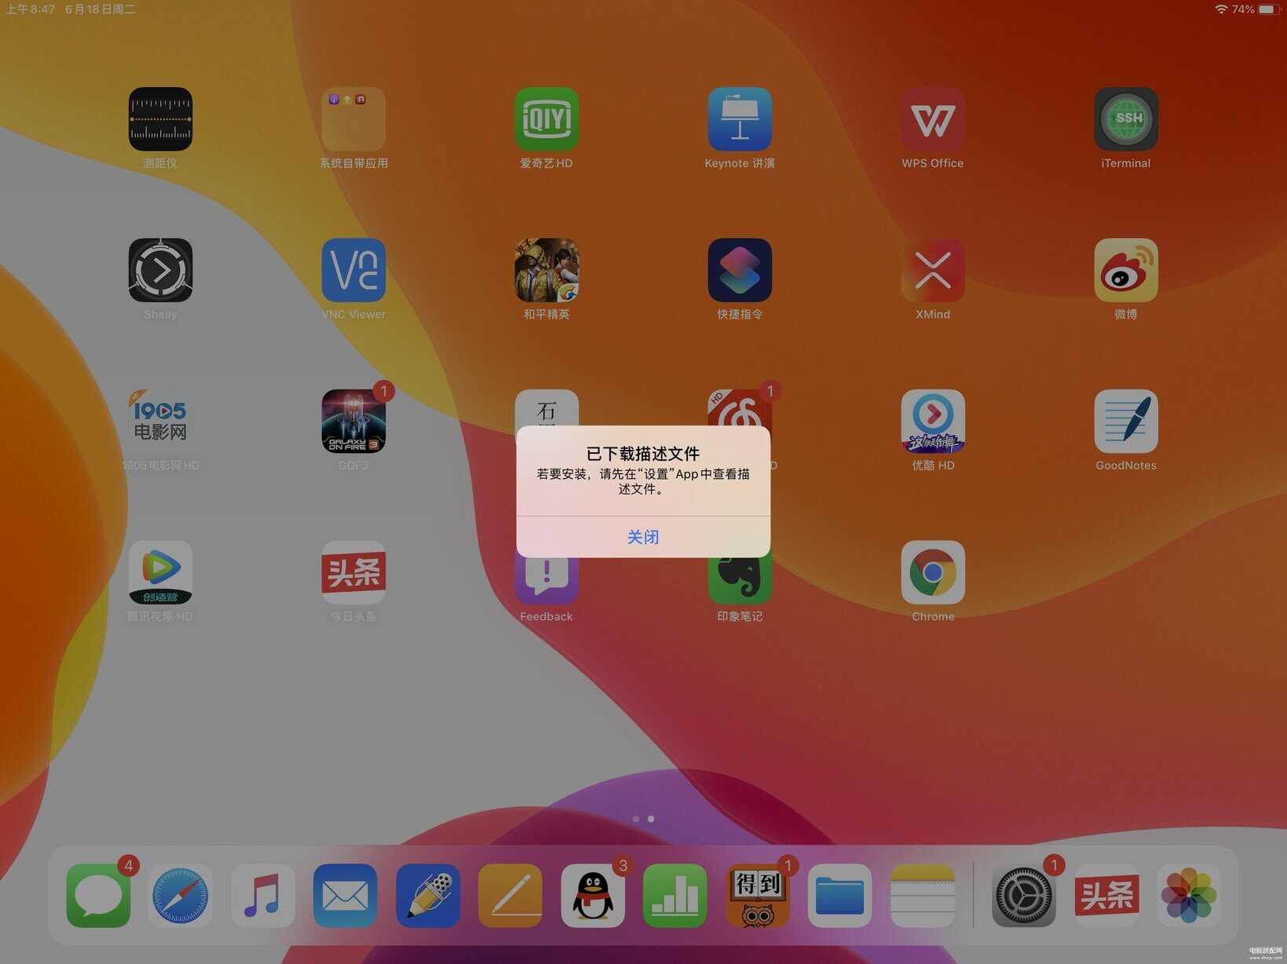Tap the second page indicator dot
This screenshot has height=964, width=1287.
click(x=651, y=819)
